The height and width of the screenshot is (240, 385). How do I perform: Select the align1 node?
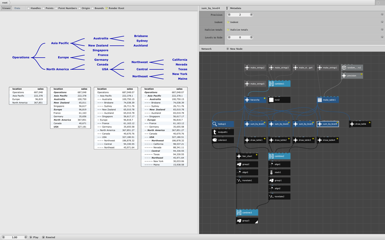(x=280, y=164)
